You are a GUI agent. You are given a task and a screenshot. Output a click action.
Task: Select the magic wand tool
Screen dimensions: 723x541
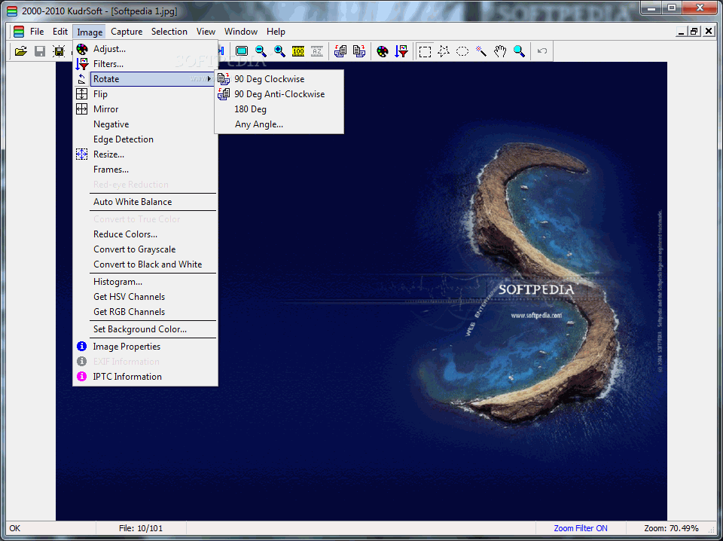point(481,51)
